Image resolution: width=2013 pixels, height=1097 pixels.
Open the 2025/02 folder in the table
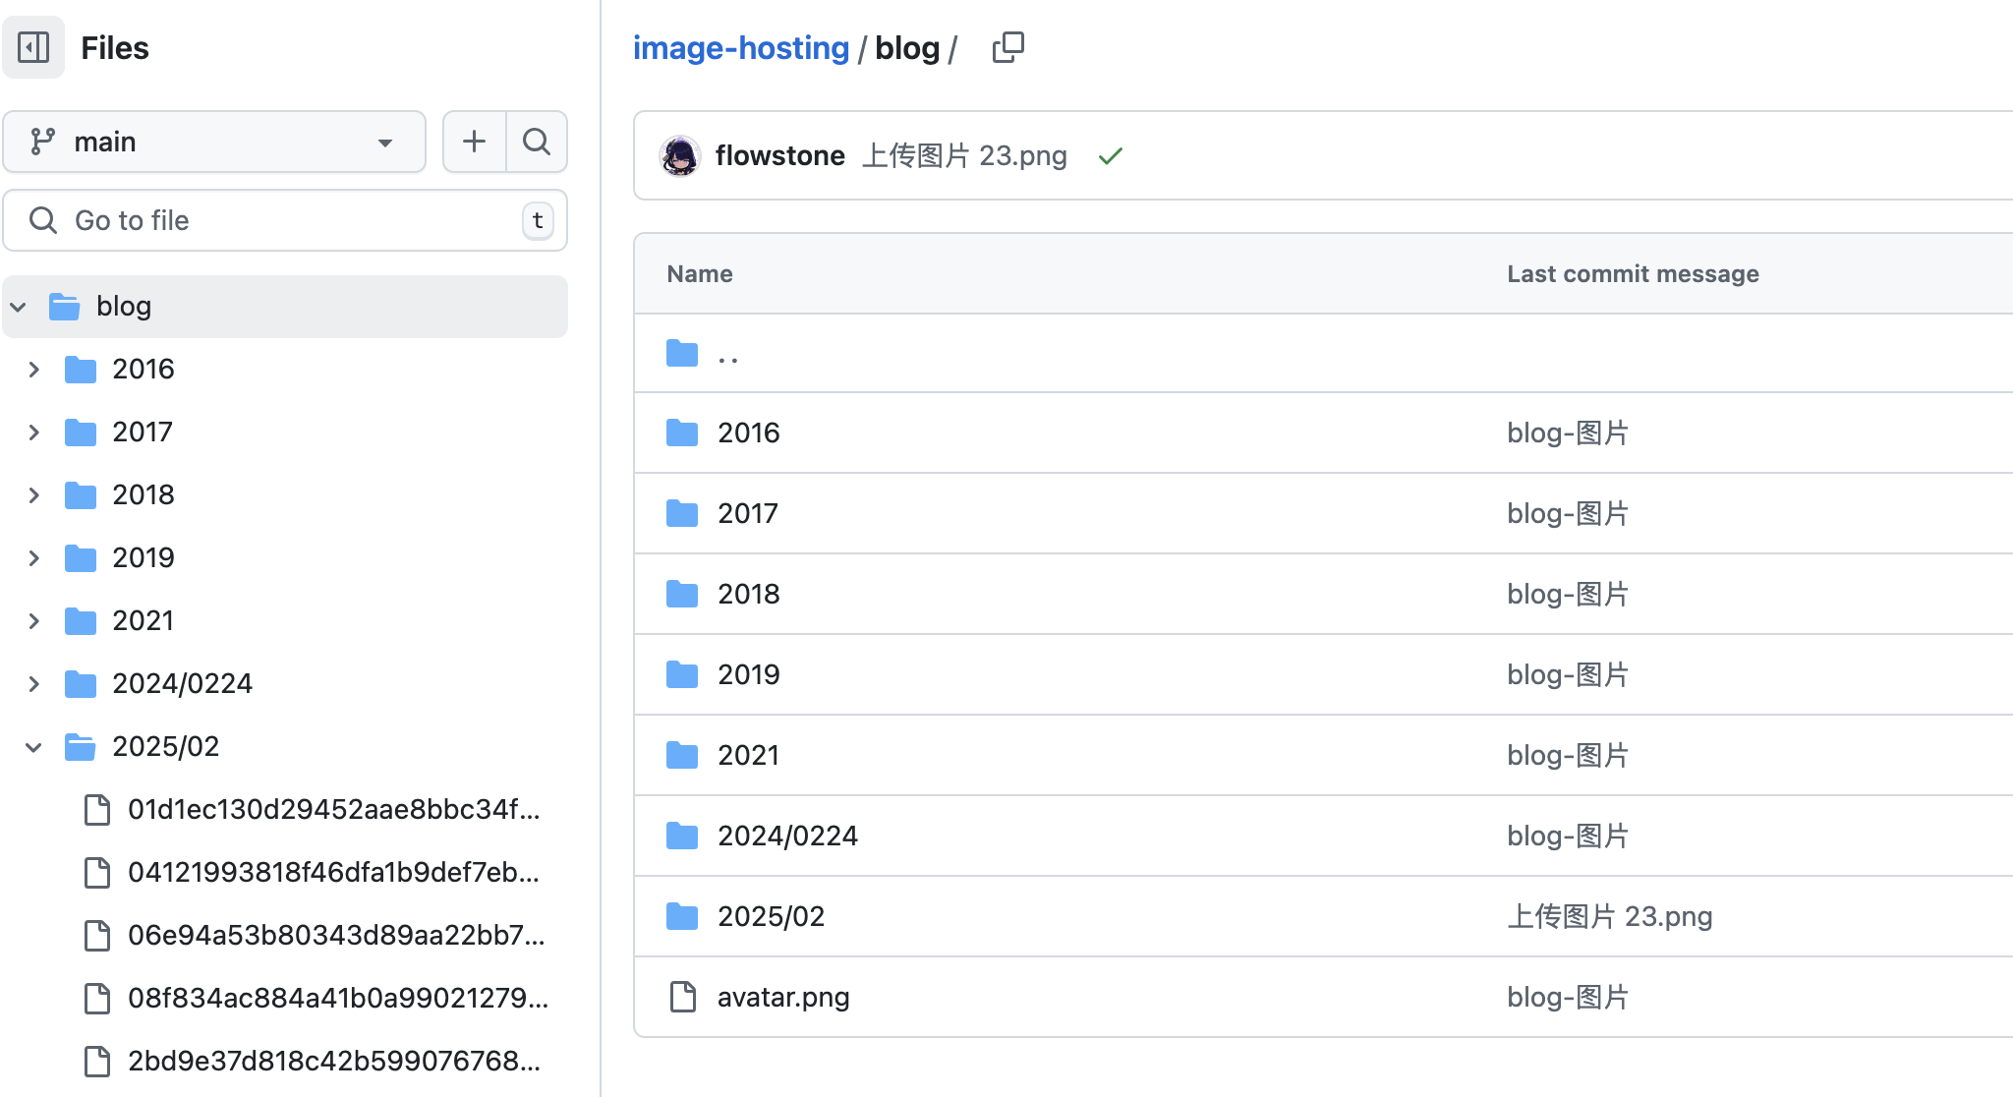(772, 916)
